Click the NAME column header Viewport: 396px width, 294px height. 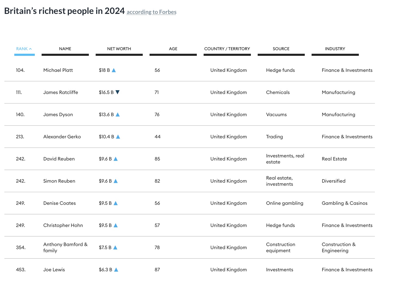click(65, 48)
